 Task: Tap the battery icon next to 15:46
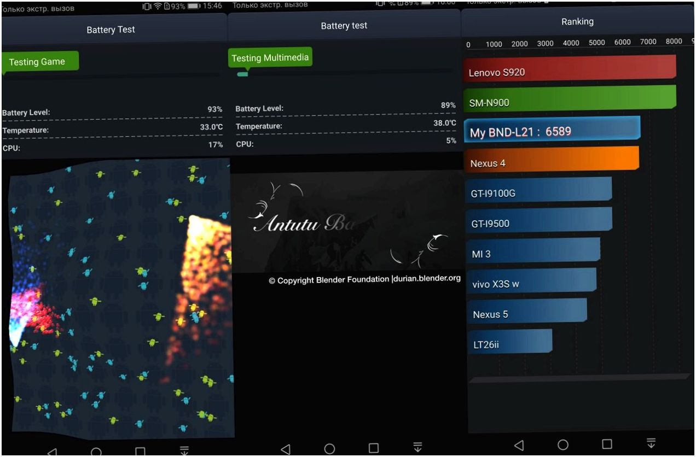pos(194,5)
